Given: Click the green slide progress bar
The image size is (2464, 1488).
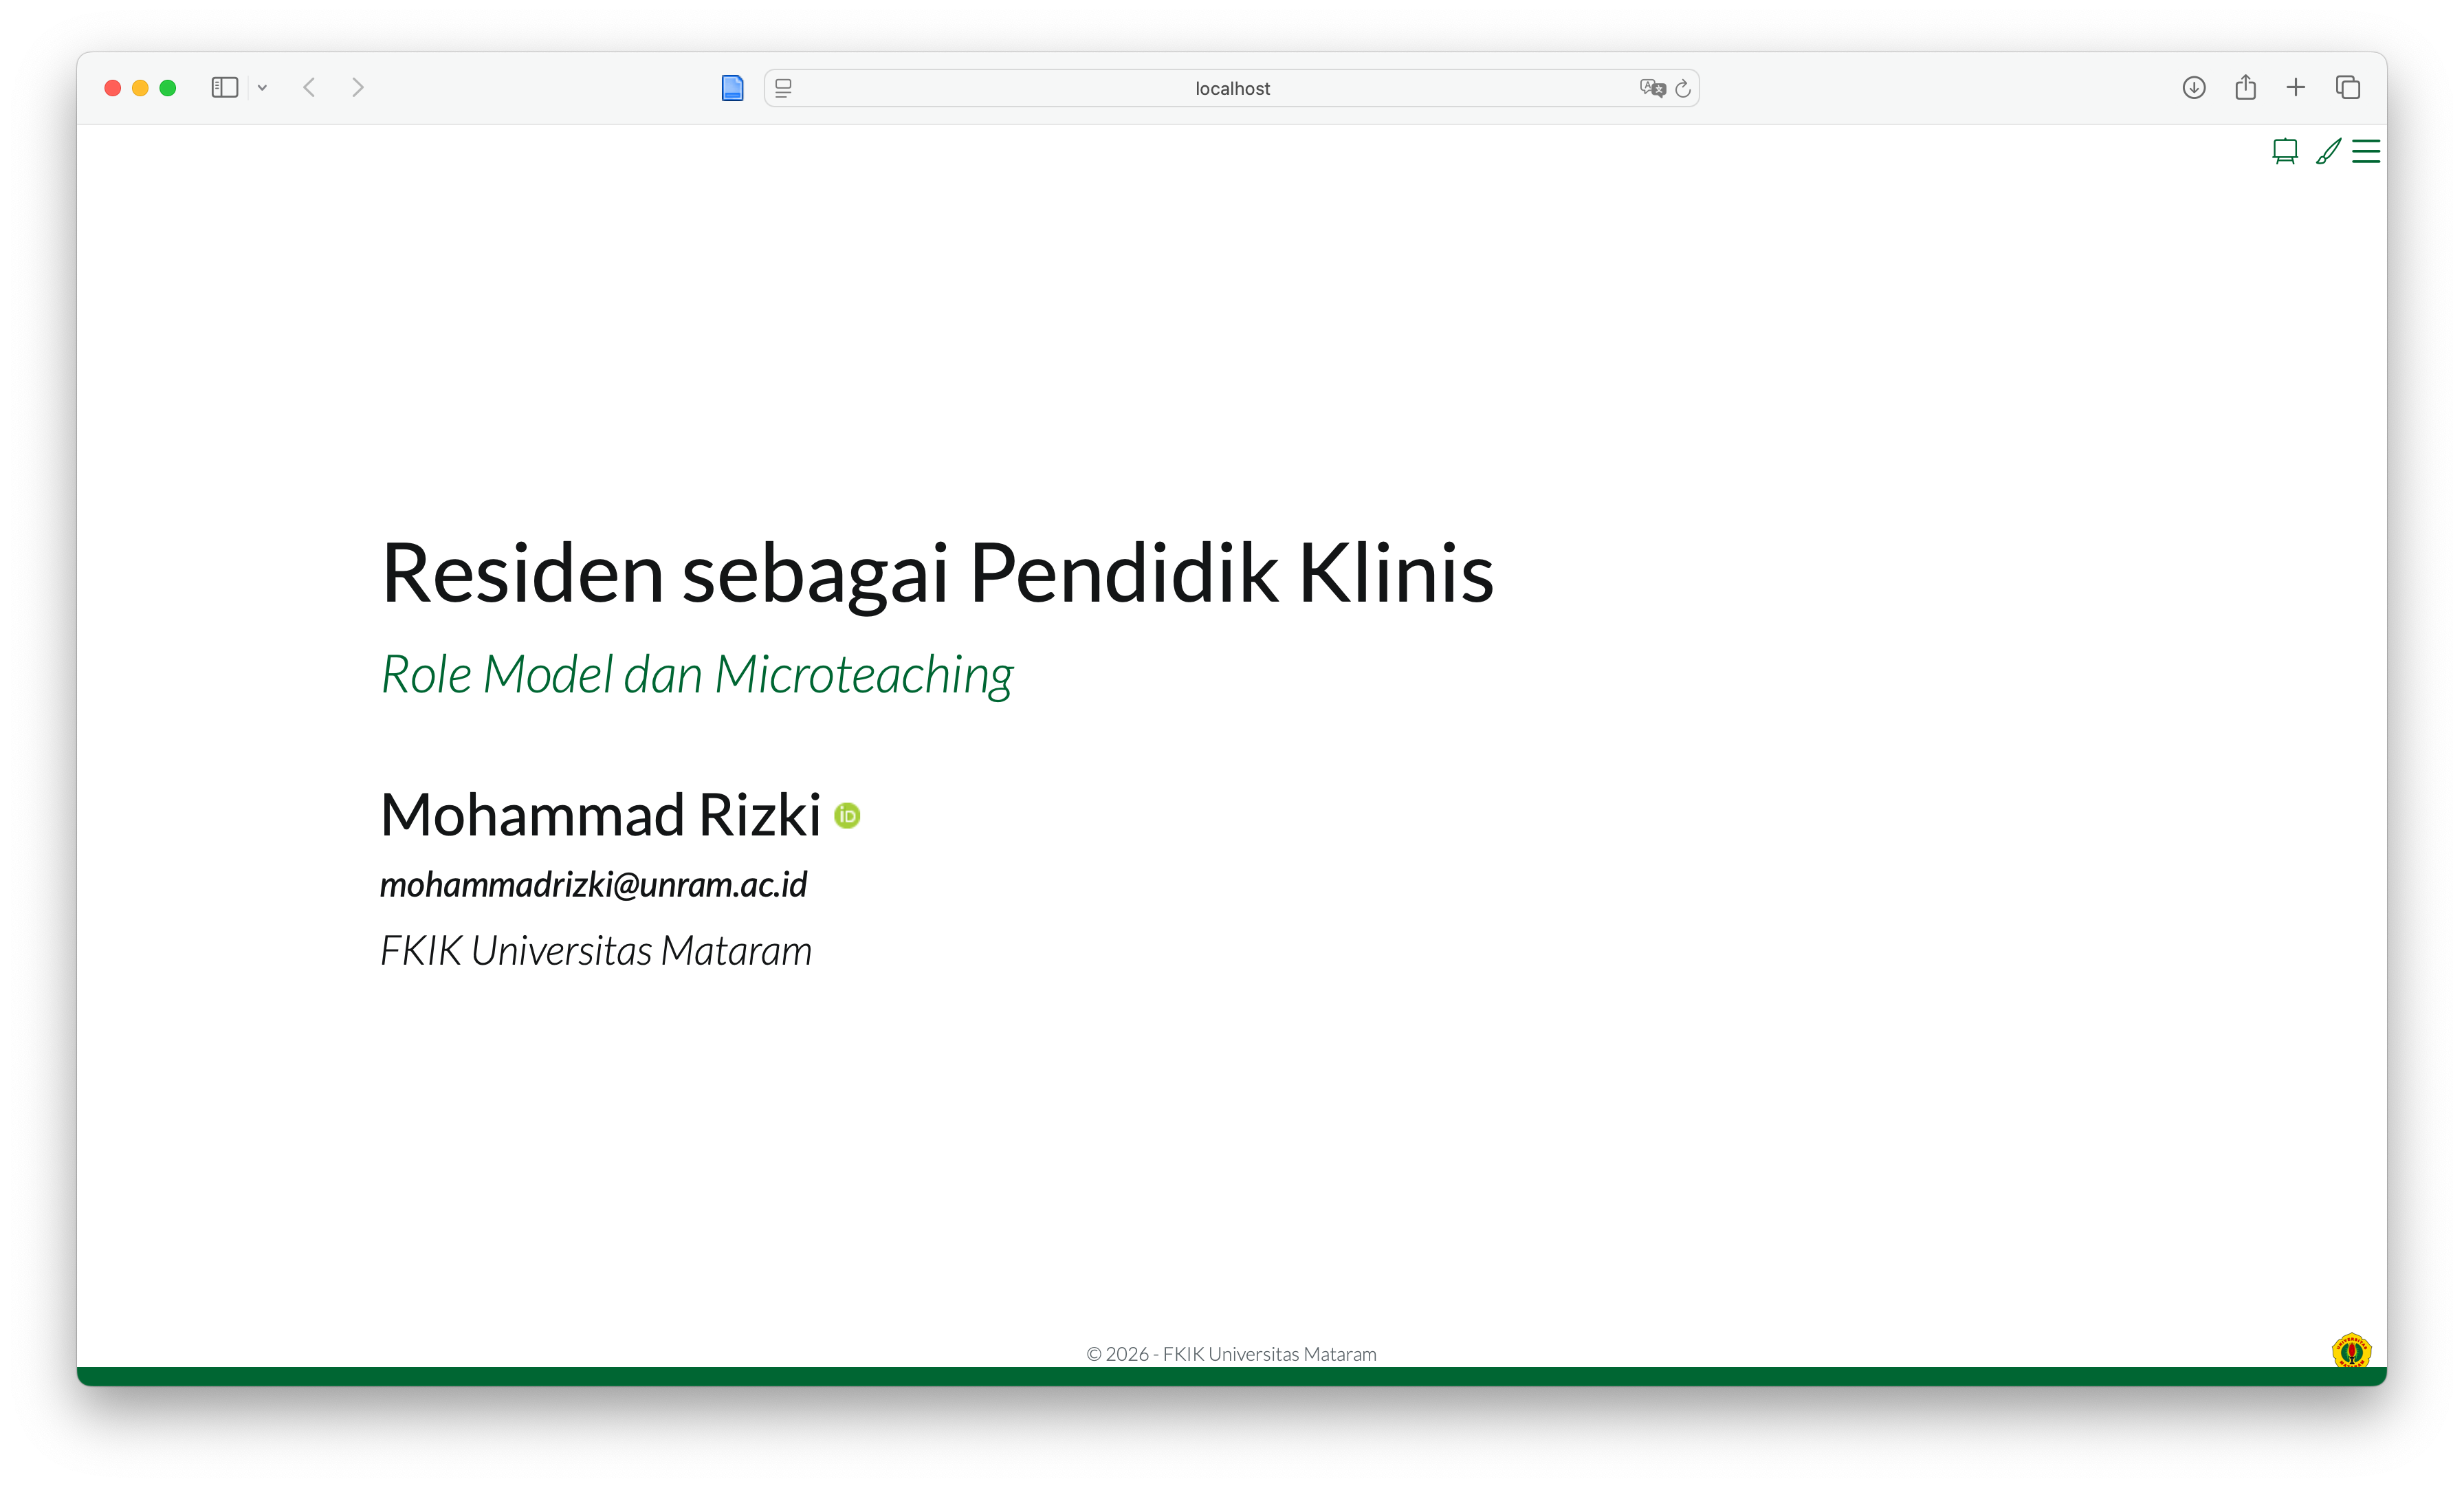Looking at the screenshot, I should click(x=1232, y=1376).
